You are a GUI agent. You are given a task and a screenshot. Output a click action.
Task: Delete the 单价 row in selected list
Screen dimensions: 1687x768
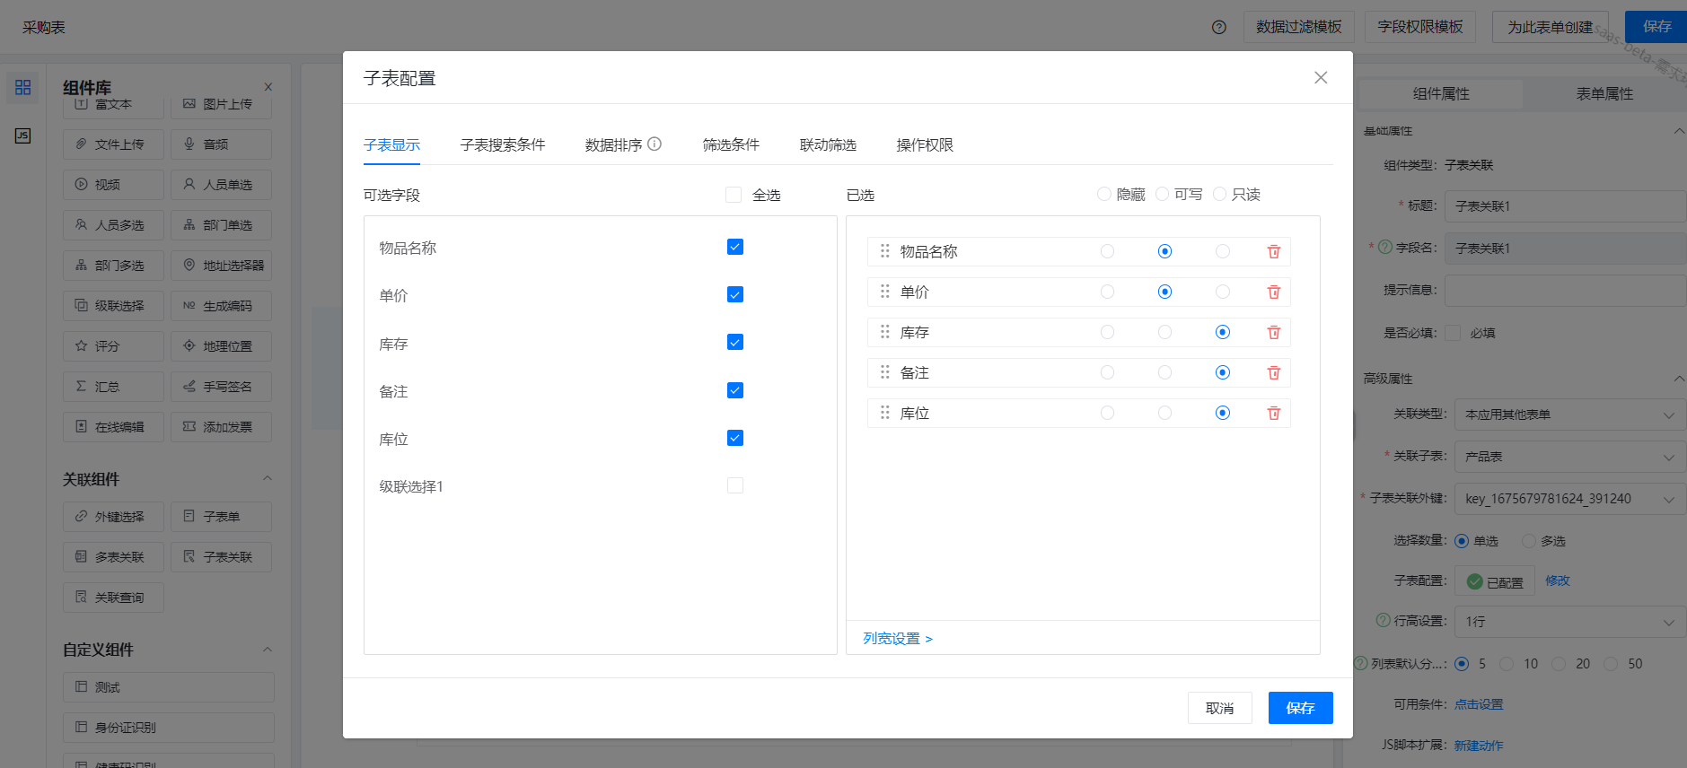pyautogui.click(x=1273, y=292)
